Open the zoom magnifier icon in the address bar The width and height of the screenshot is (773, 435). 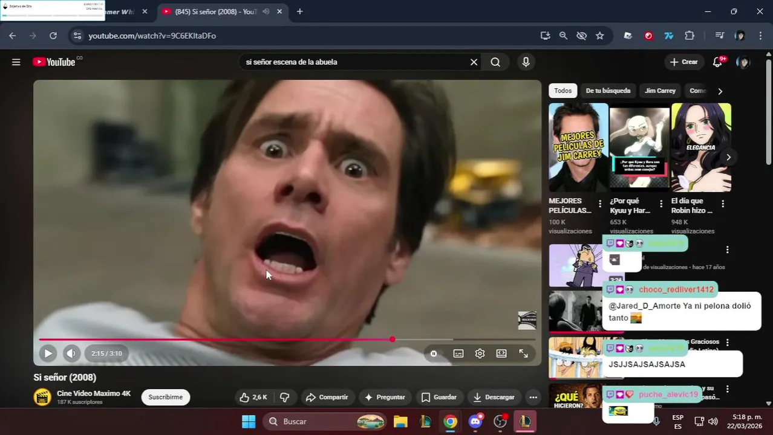click(x=563, y=36)
